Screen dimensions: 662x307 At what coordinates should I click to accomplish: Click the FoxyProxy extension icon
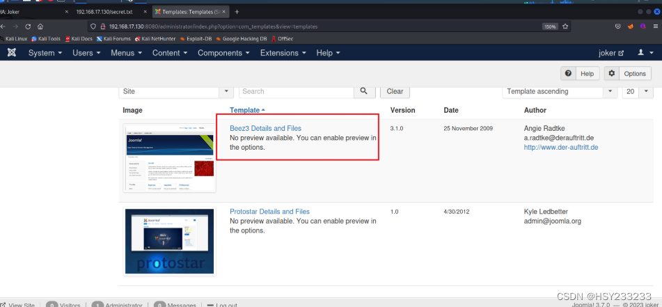(x=631, y=26)
